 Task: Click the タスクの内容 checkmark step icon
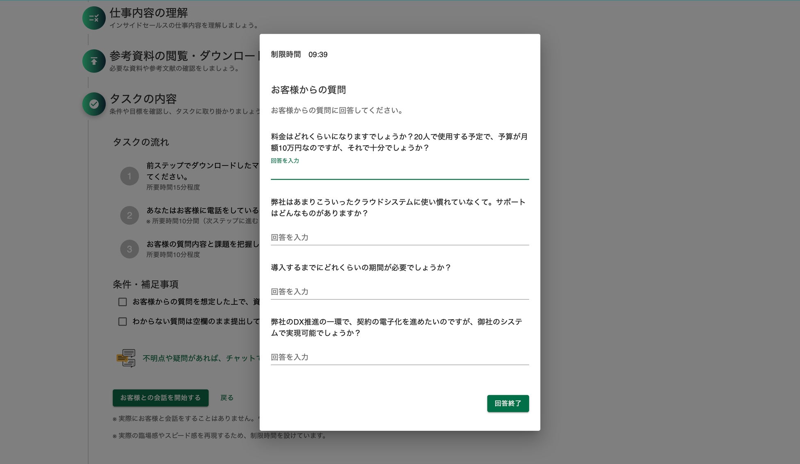tap(94, 104)
